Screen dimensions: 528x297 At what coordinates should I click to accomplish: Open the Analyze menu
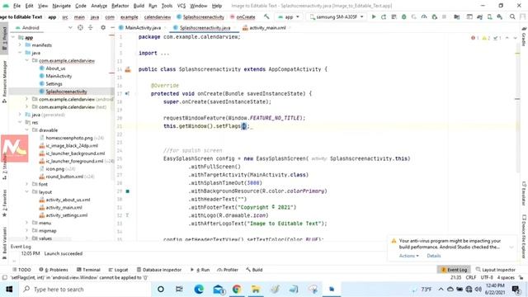99,6
